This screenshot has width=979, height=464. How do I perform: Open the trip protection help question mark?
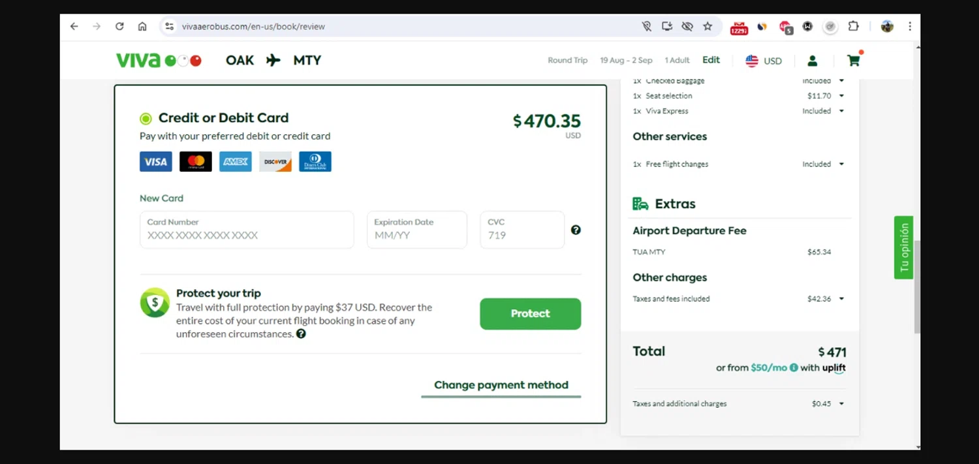click(x=301, y=333)
